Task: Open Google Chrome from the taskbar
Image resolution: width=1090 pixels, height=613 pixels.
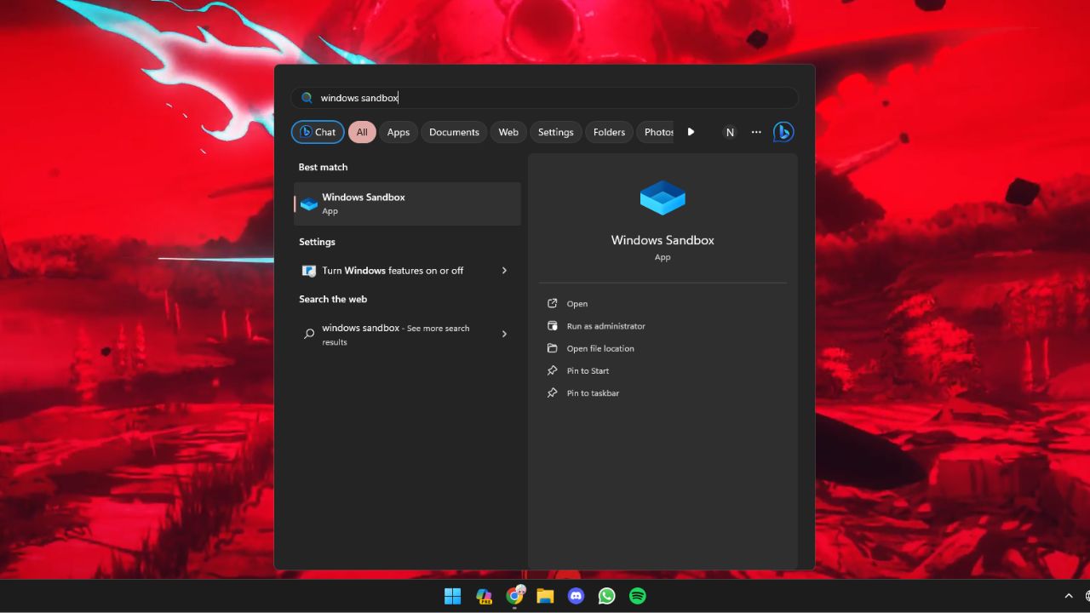Action: 514,596
